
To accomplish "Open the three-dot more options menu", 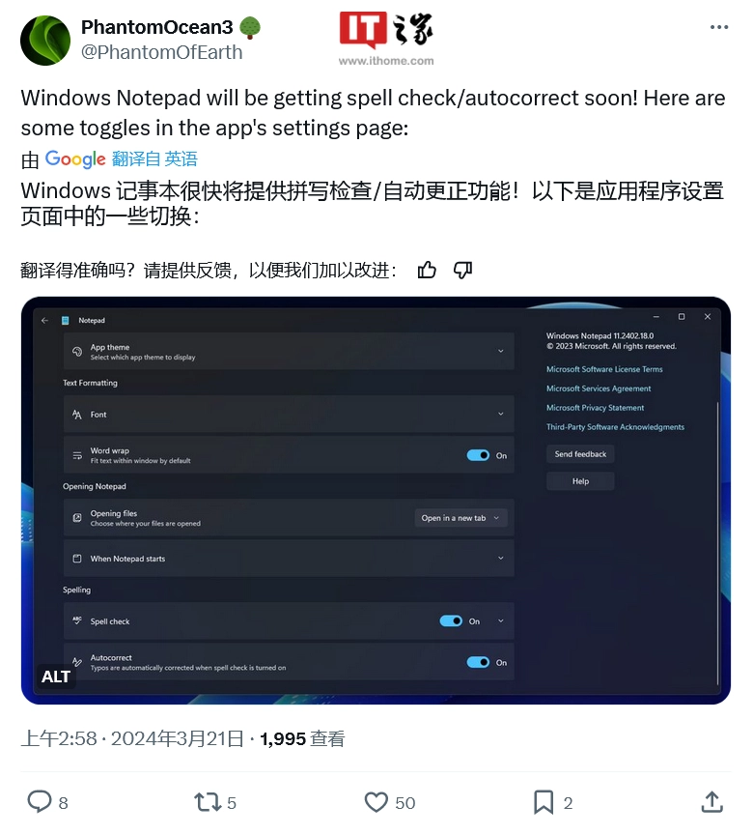I will (719, 27).
